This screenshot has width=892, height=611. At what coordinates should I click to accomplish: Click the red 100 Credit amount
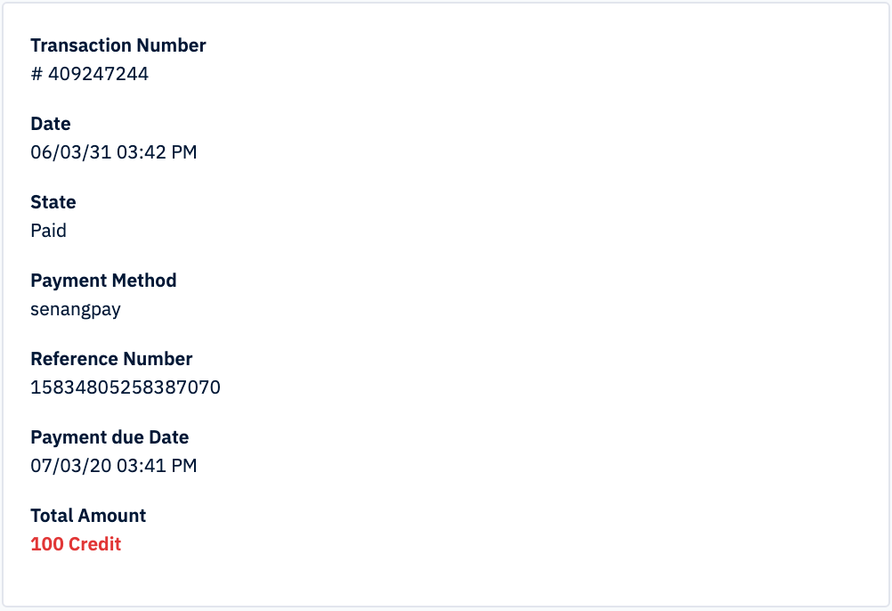pos(76,544)
